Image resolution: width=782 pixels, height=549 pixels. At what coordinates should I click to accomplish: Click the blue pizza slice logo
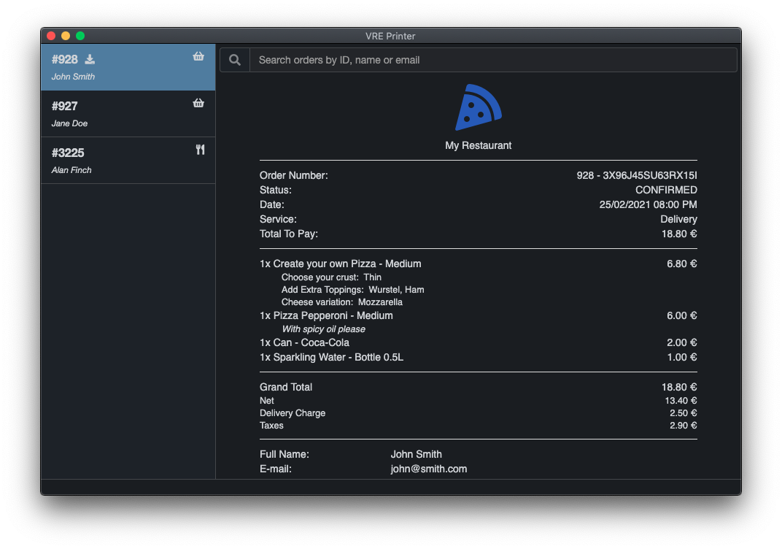point(478,108)
